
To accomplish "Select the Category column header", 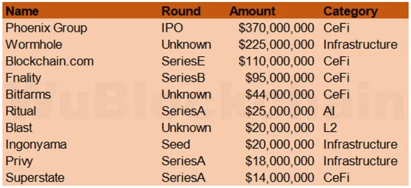I will 350,11.
